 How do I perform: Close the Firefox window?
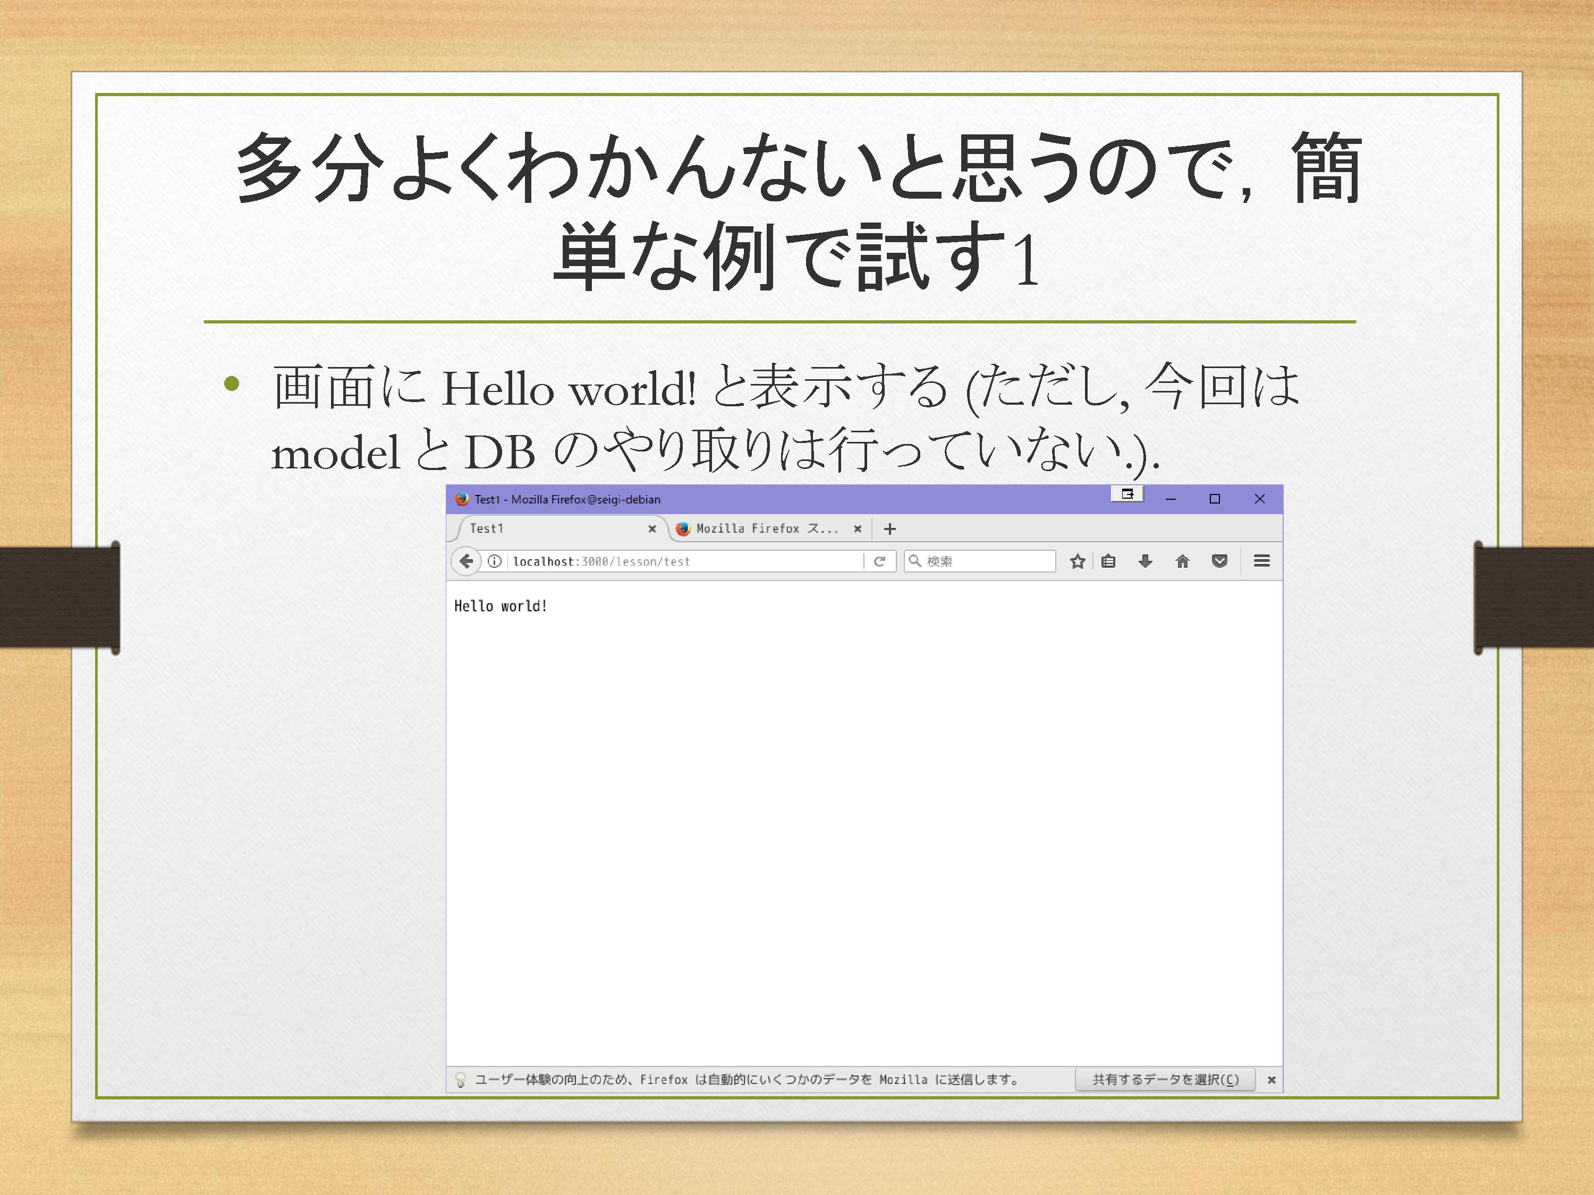[1260, 499]
